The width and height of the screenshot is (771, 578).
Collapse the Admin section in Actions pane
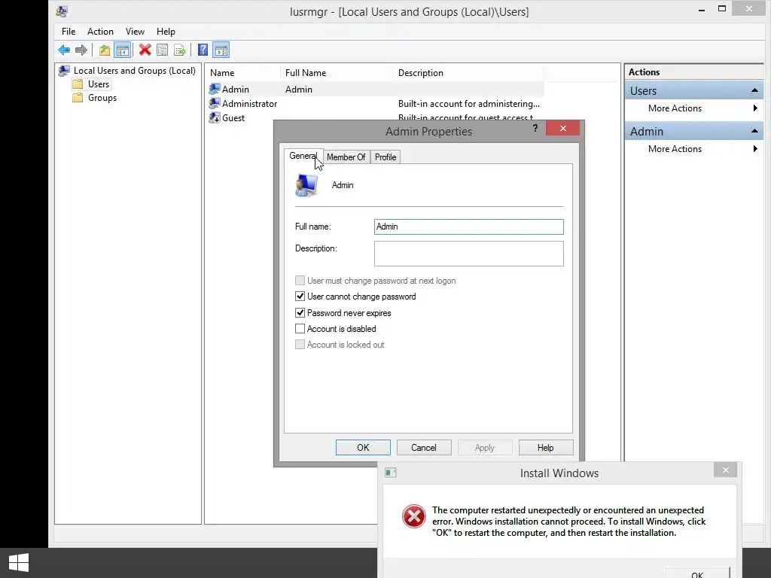754,131
